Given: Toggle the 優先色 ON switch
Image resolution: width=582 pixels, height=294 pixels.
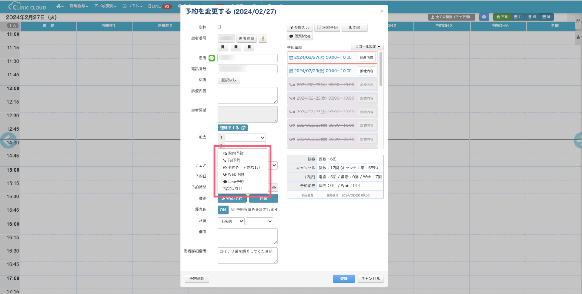Looking at the screenshot, I should 223,210.
